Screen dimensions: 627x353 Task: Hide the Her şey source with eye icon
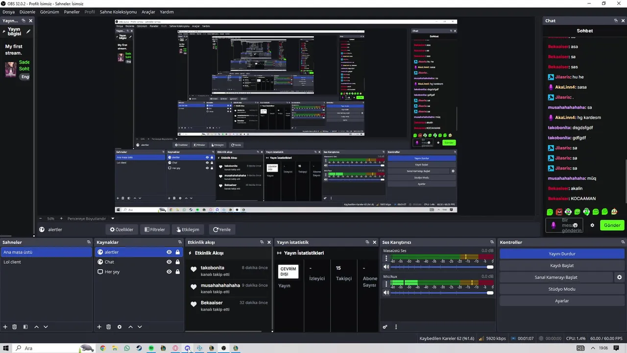click(169, 272)
